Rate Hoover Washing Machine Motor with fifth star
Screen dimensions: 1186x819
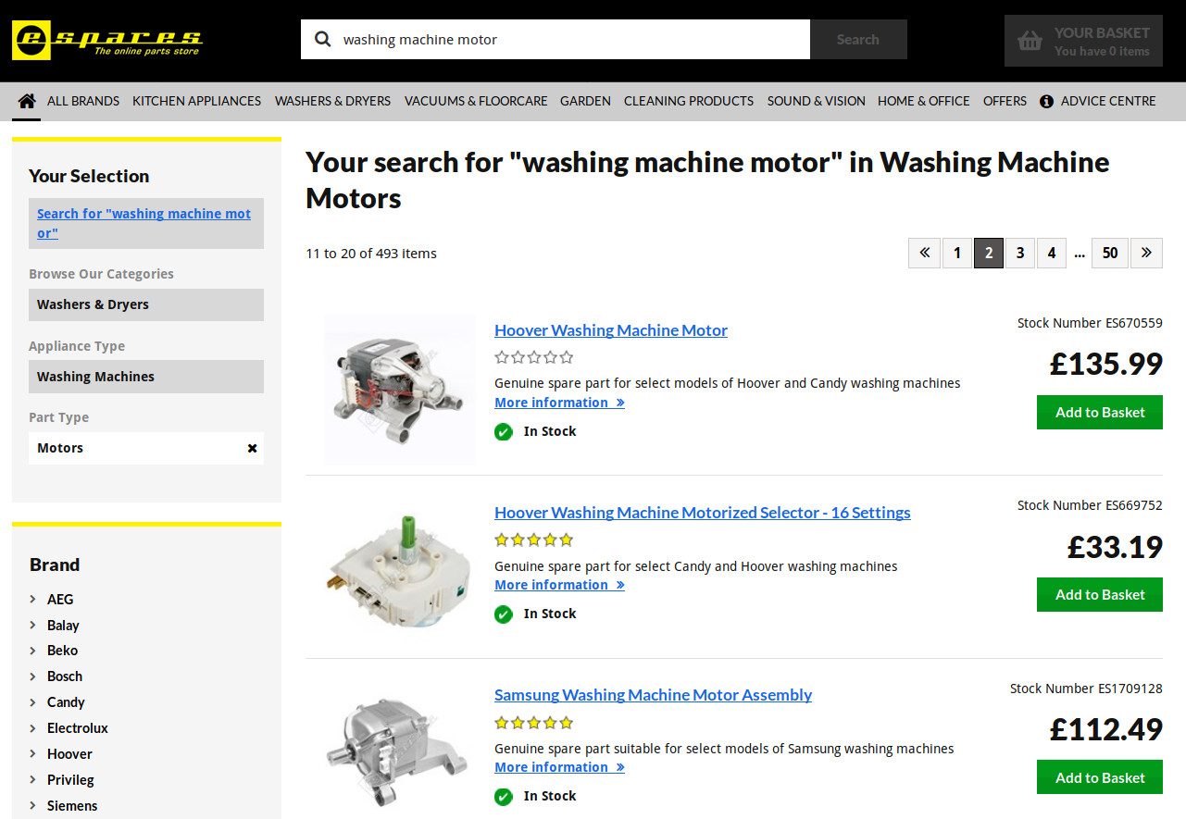coord(566,356)
